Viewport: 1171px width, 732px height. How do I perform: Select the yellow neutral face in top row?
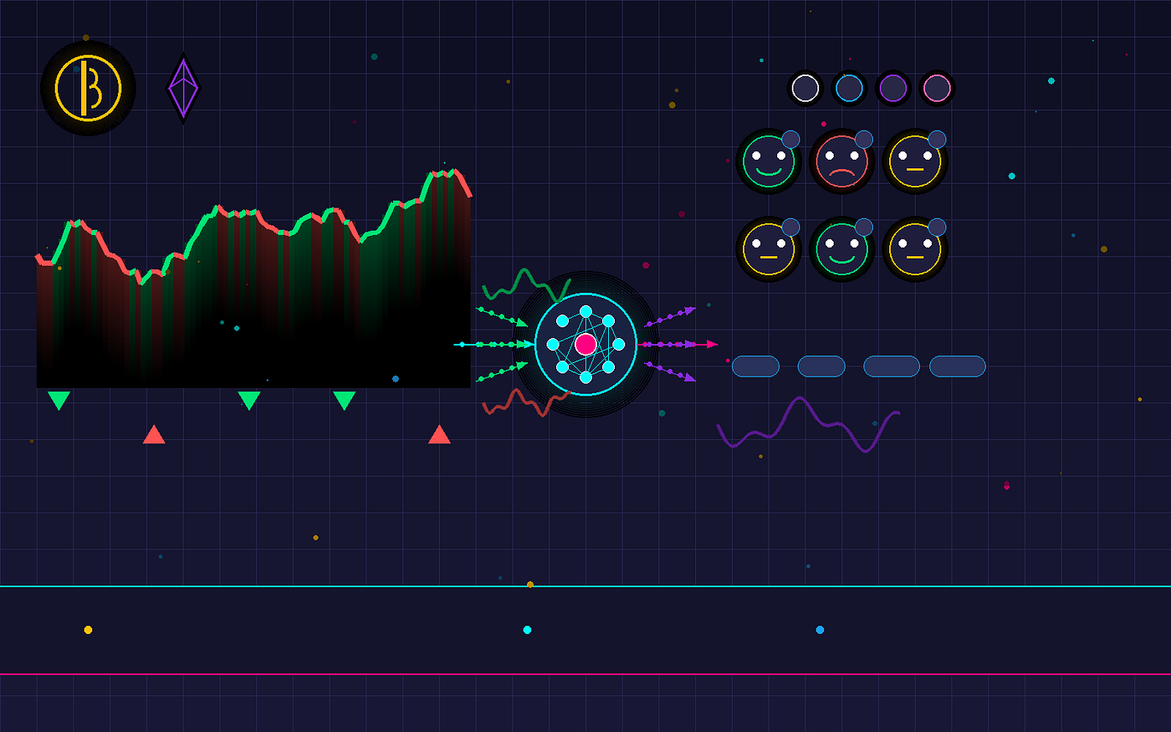tap(914, 161)
